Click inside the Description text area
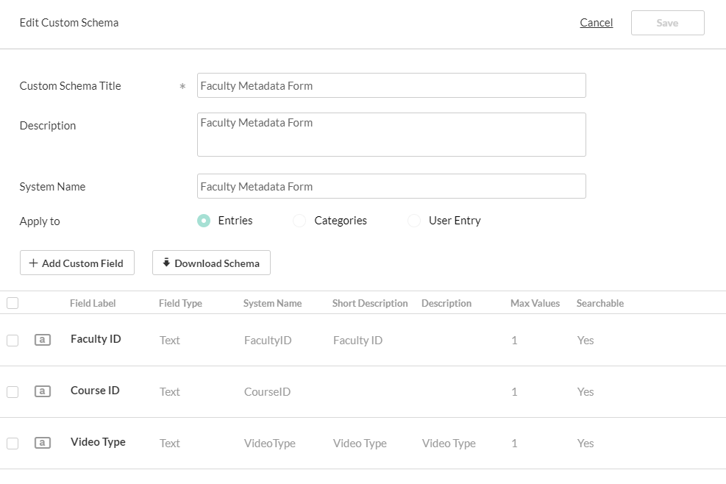726x484 pixels. (x=391, y=135)
